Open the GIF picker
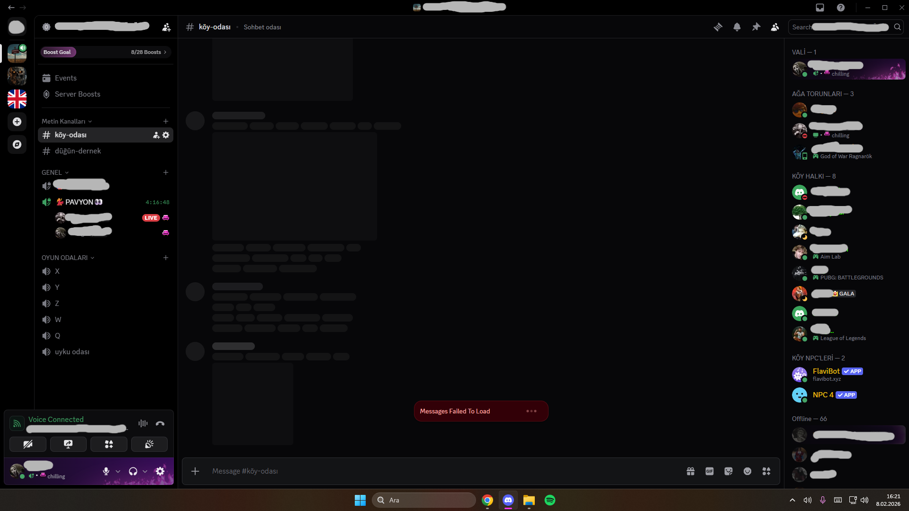The width and height of the screenshot is (909, 511). click(x=710, y=471)
